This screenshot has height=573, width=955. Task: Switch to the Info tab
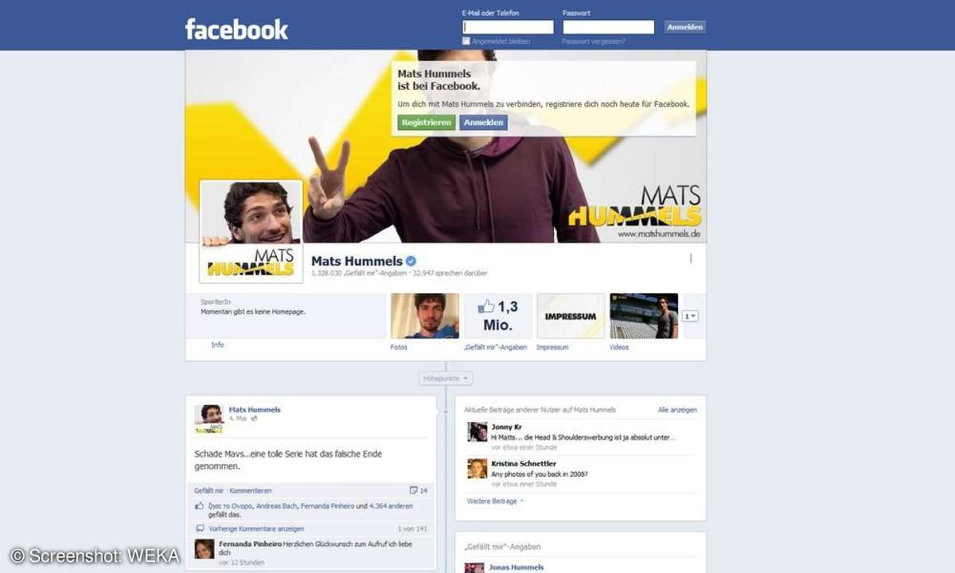[217, 345]
